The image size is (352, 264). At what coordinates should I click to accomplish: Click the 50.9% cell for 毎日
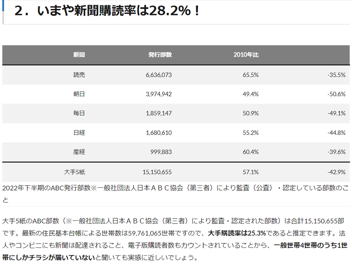(x=250, y=113)
